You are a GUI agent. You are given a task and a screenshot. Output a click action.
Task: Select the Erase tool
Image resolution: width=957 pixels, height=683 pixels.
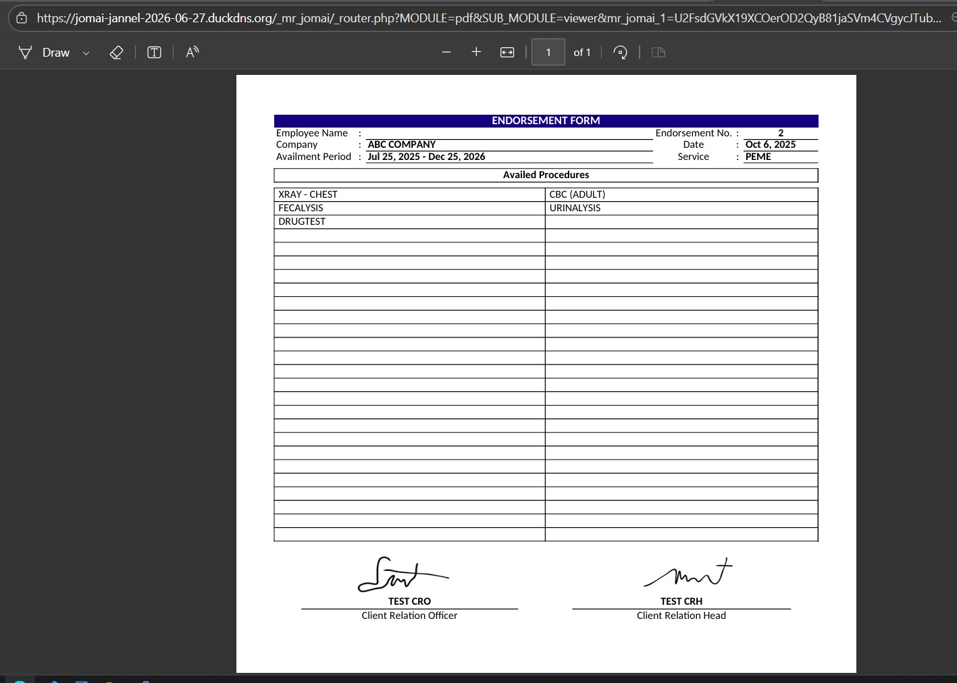click(x=116, y=53)
